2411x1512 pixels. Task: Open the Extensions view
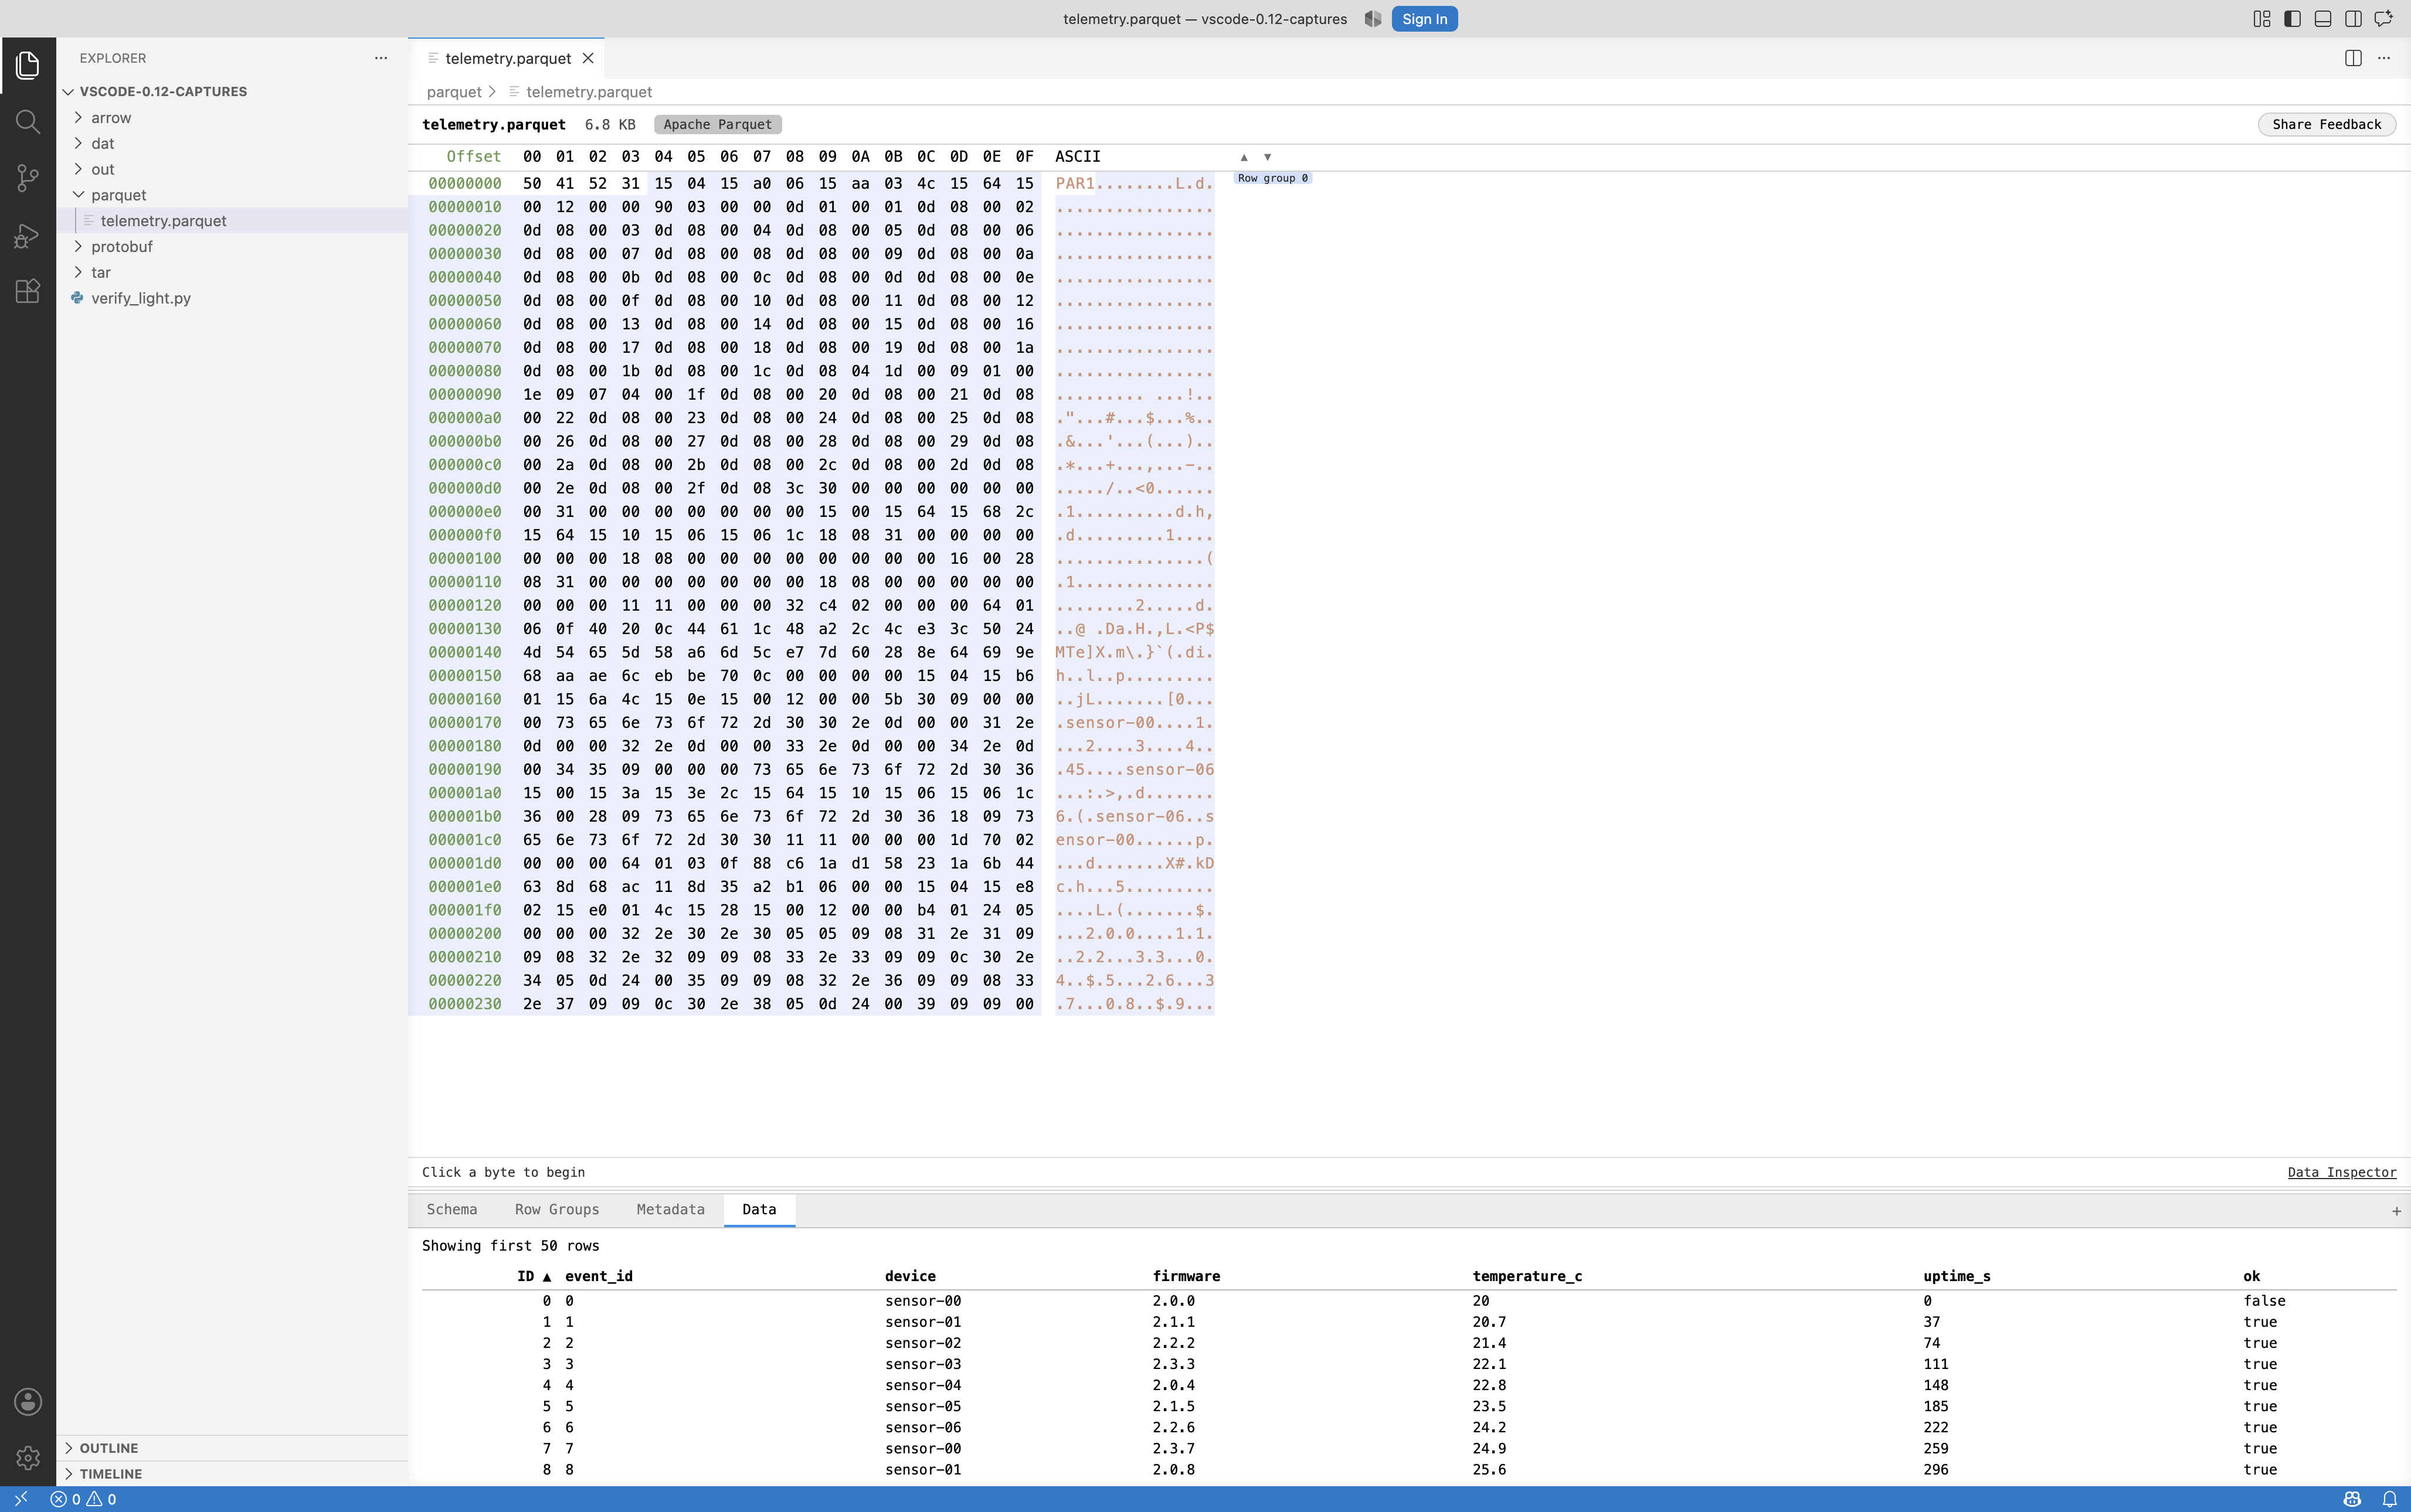28,292
